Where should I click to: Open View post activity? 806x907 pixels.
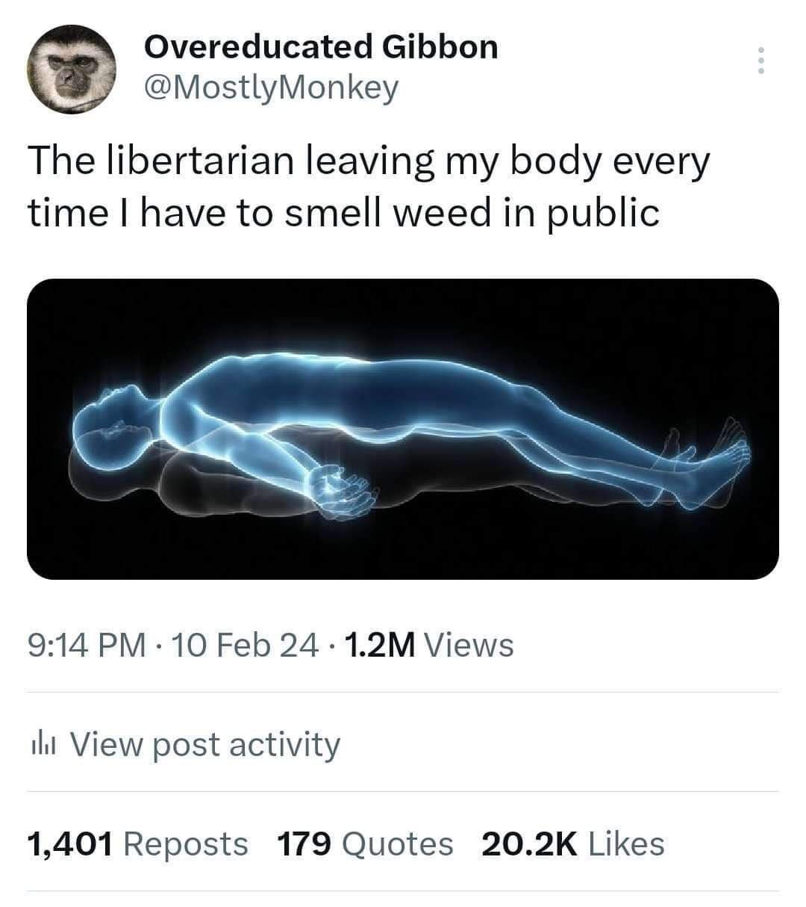(184, 745)
